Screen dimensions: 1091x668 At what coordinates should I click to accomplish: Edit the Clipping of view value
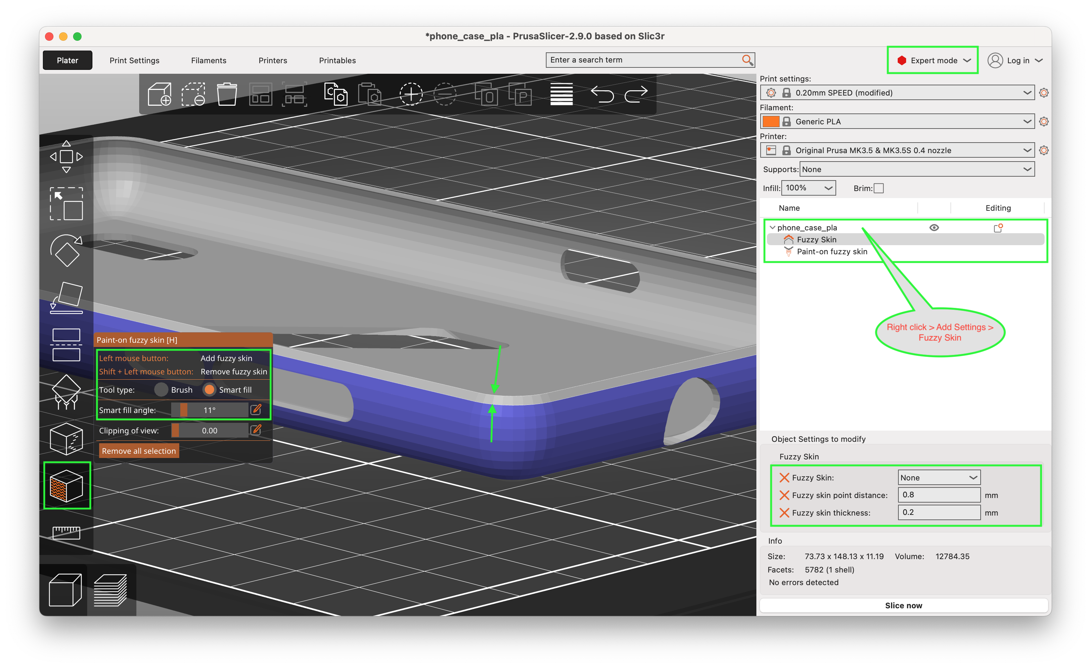256,430
